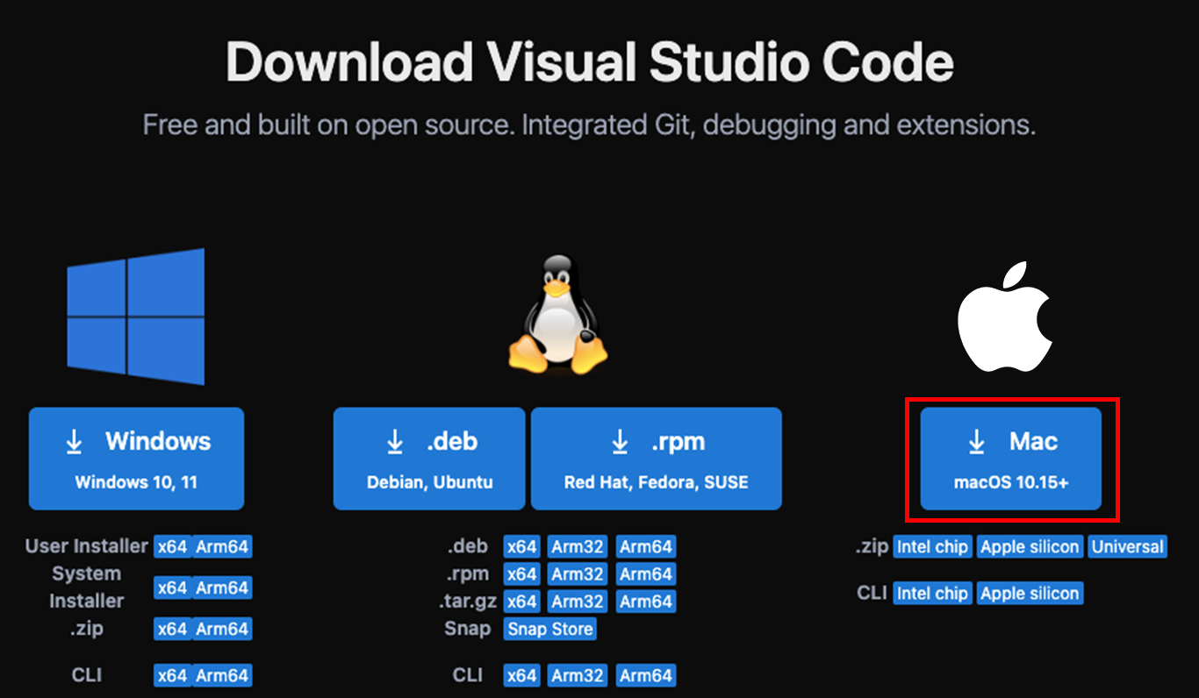Get Linux CLI Arm64 build
1199x698 pixels.
coord(646,675)
